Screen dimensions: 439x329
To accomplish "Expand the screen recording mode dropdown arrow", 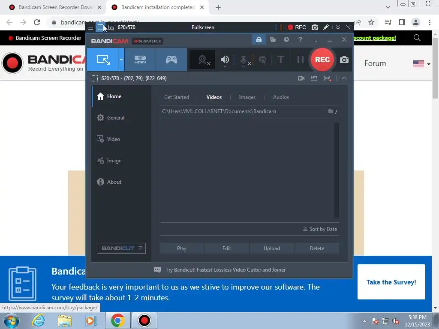I will [x=121, y=59].
